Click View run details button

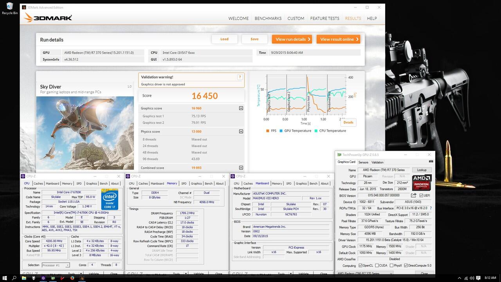pyautogui.click(x=292, y=39)
